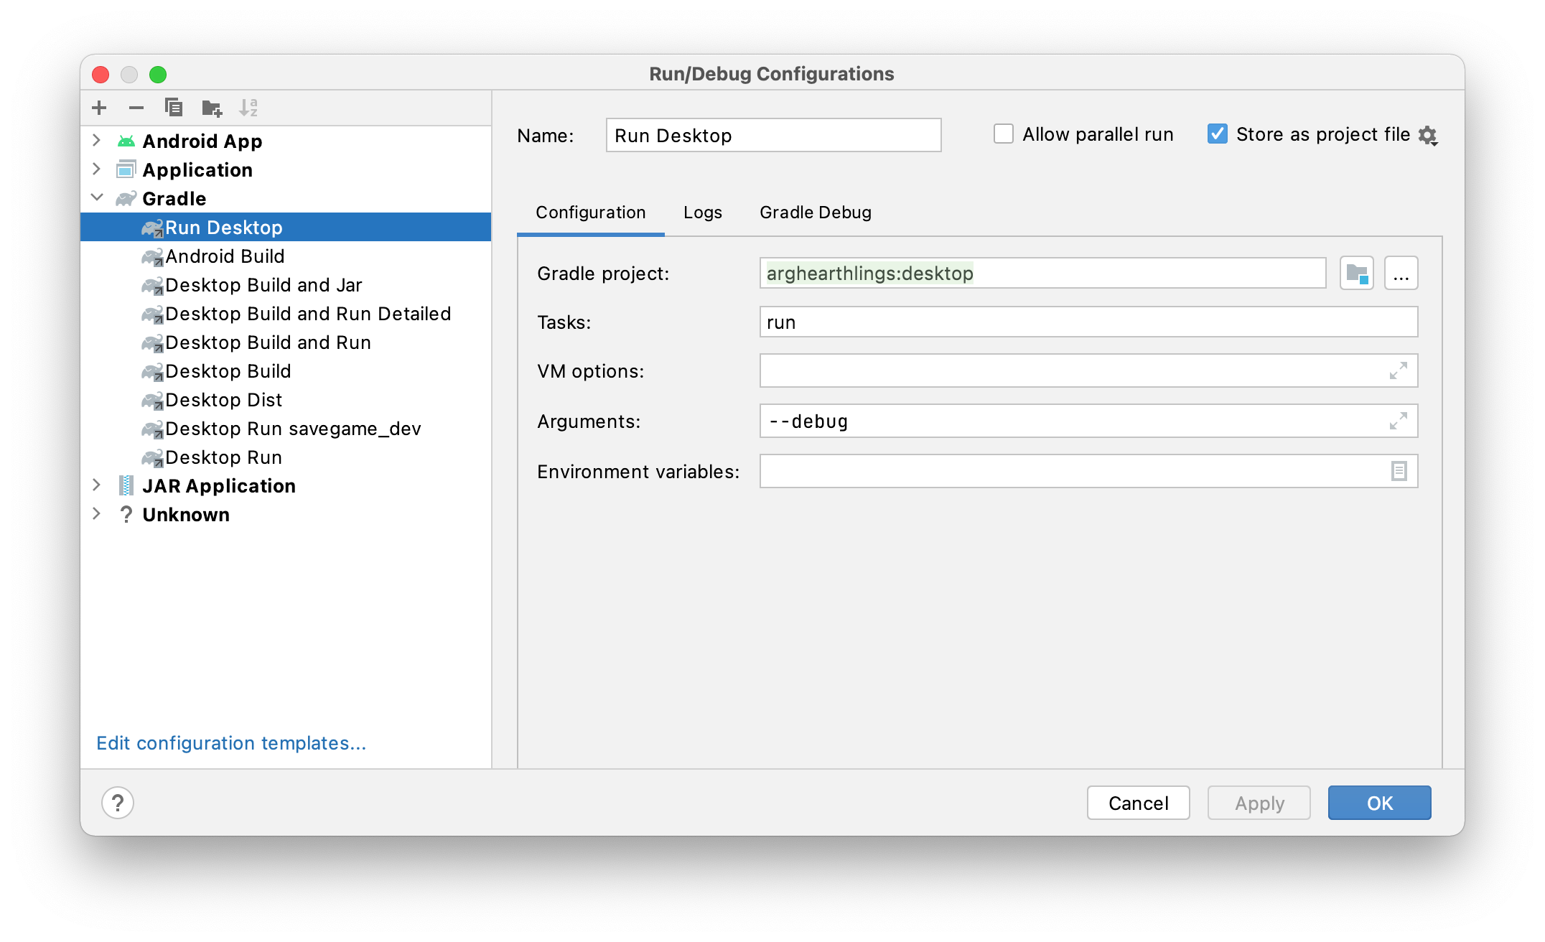Viewport: 1545px width, 942px height.
Task: Click the Tasks input field
Action: point(1088,322)
